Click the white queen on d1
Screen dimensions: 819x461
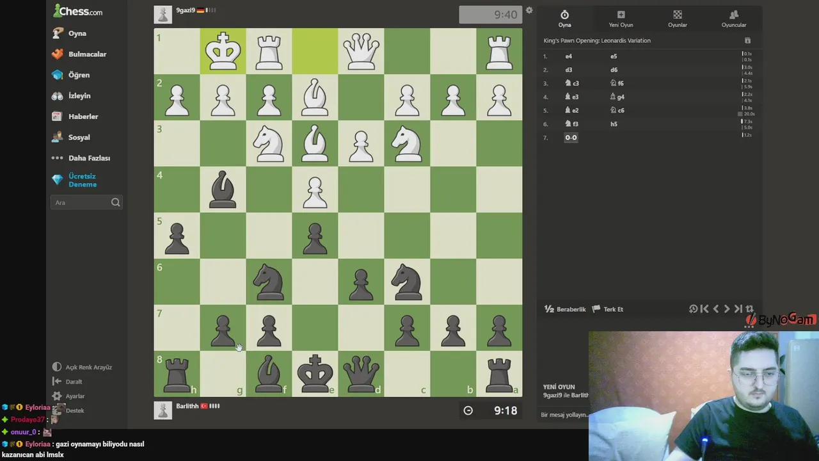coord(361,51)
